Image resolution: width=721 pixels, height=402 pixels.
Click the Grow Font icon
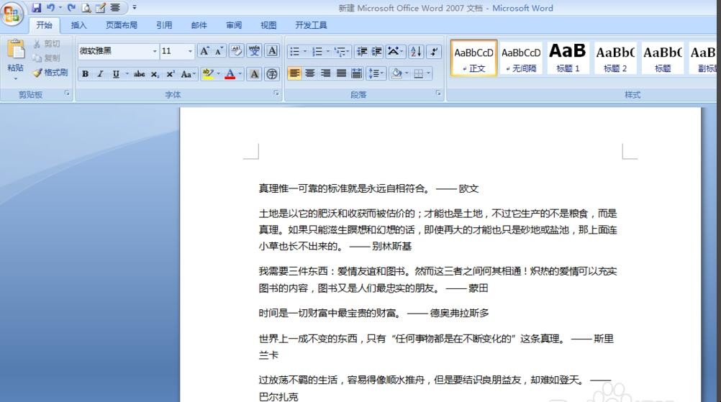pos(204,51)
